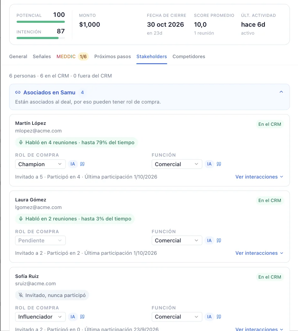Open Laura Gómez's Pendiente role dropdown

coord(40,240)
